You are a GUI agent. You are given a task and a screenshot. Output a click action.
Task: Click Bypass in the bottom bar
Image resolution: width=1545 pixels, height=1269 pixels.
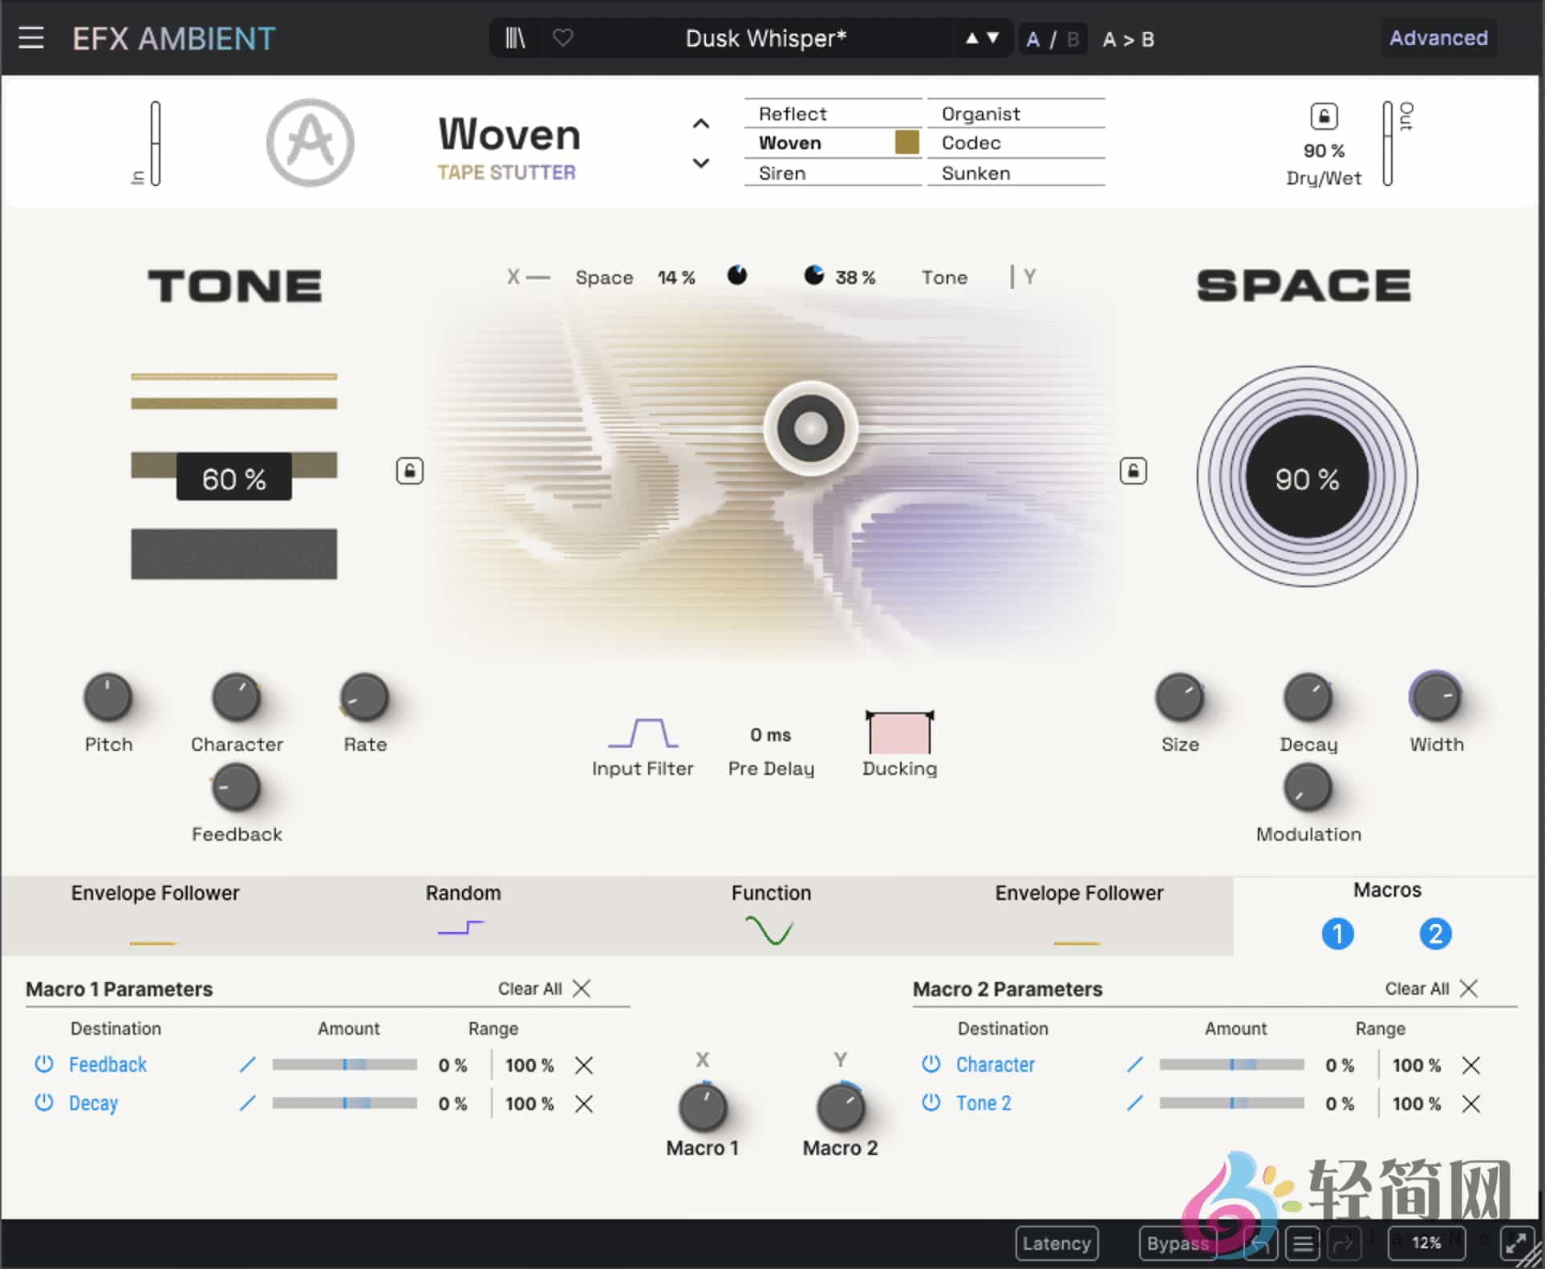coord(1178,1243)
